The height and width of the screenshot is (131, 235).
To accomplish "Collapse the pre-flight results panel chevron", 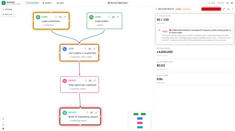I will pyautogui.click(x=233, y=9).
